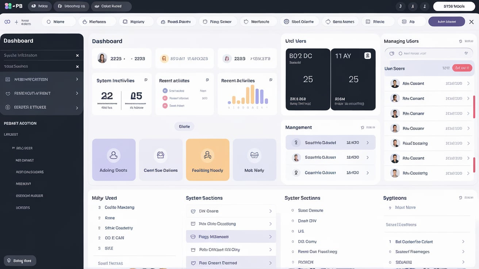479x269 pixels.
Task: Click the orange avatar icon on stat card
Action: click(164, 58)
